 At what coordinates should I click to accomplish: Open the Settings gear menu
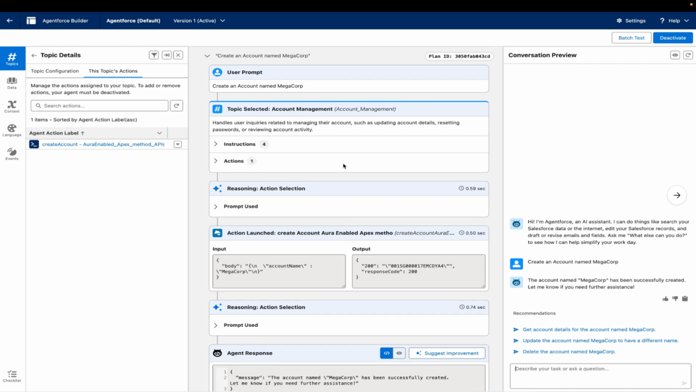[x=631, y=20]
